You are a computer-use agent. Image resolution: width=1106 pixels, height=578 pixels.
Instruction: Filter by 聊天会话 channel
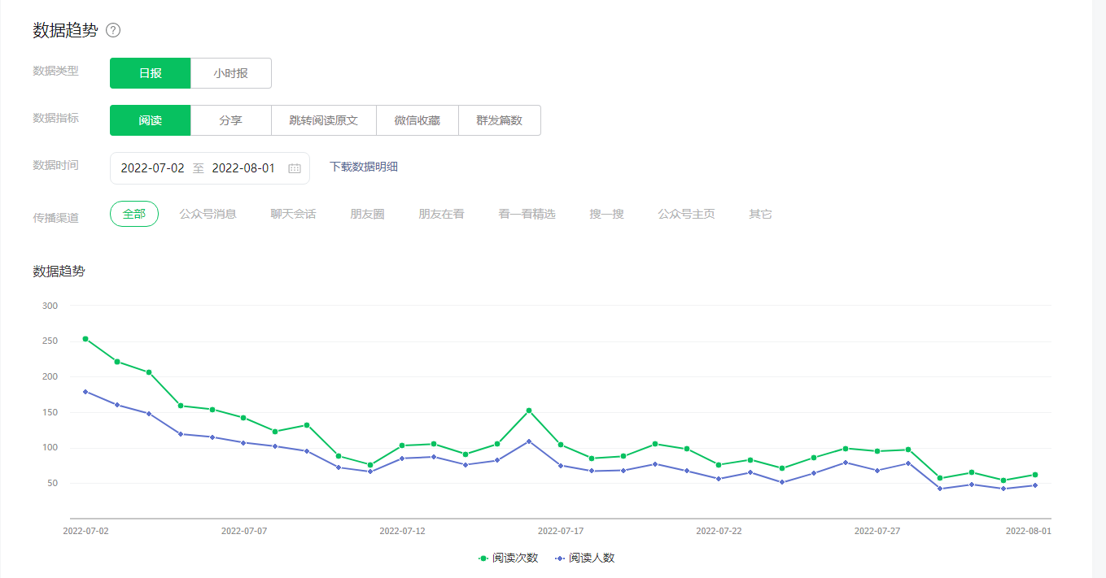point(294,214)
